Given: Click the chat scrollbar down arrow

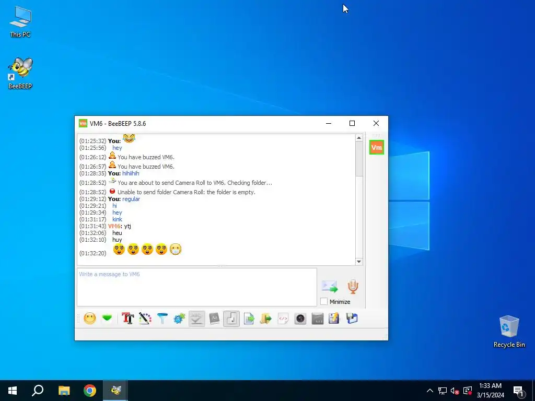Looking at the screenshot, I should [358, 262].
